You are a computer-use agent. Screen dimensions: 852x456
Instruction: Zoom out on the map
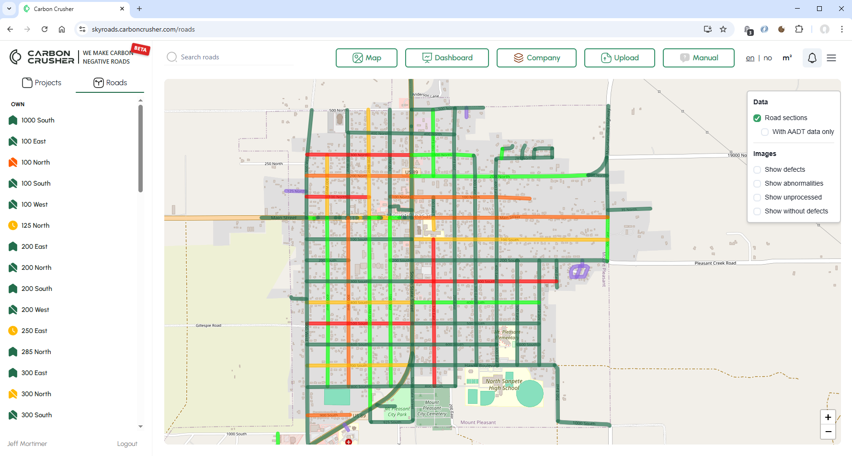click(828, 432)
